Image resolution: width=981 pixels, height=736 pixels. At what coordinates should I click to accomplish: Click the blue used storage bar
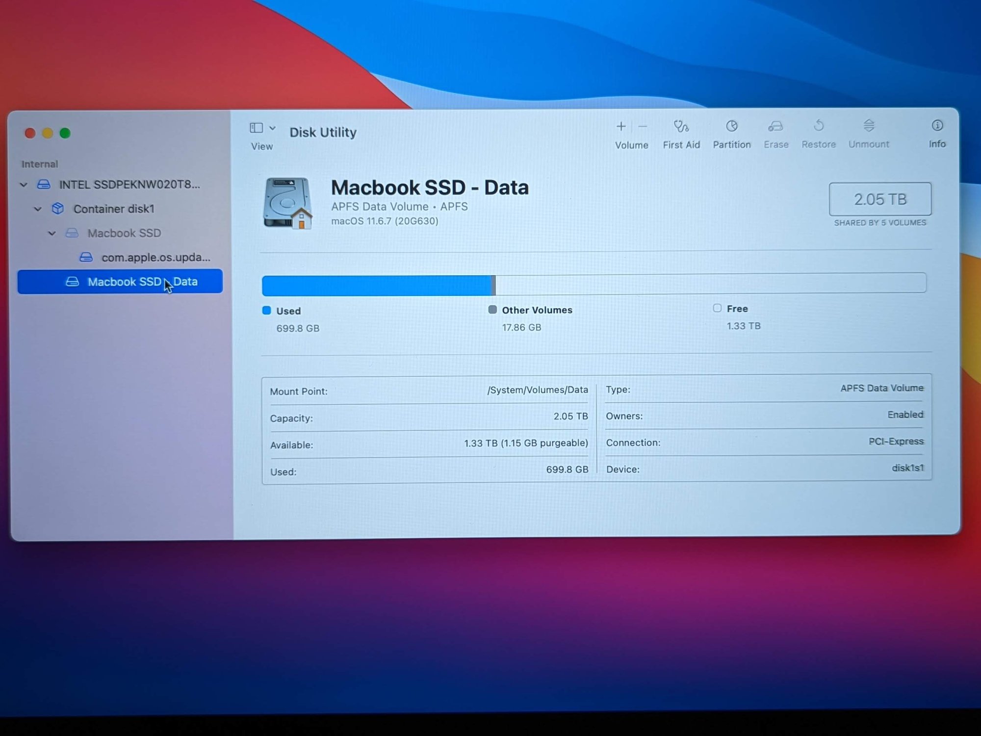377,286
